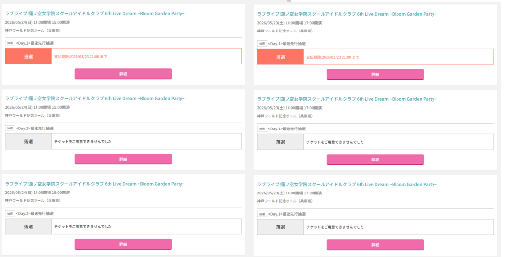The width and height of the screenshot is (505, 257).
Task: Click 詳細 on the middle Day.1 落選 card
Action: point(375,160)
